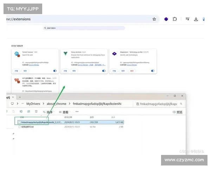
Task: Disable the Torrent Scanner extension toggle
Action: click(55, 71)
